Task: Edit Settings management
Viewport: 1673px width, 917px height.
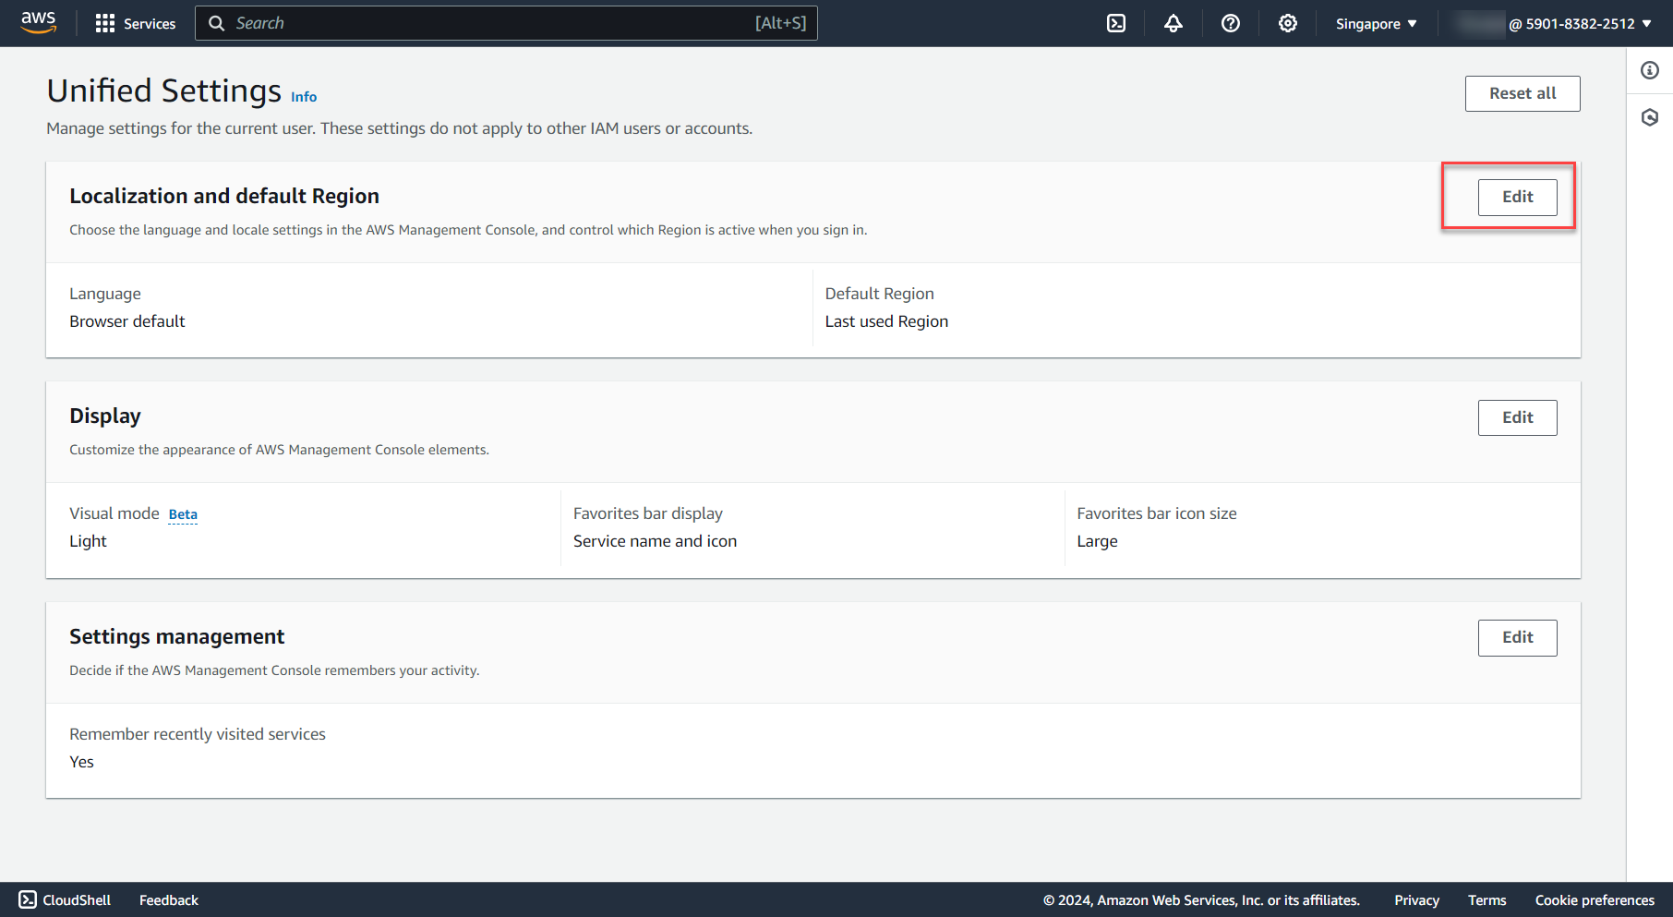Action: tap(1517, 637)
